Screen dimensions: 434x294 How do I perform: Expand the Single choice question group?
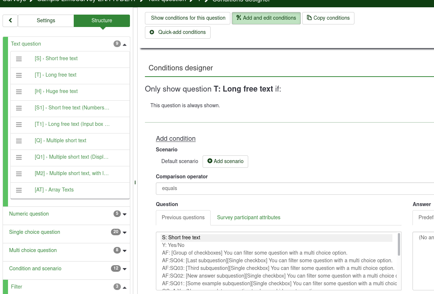click(x=124, y=232)
